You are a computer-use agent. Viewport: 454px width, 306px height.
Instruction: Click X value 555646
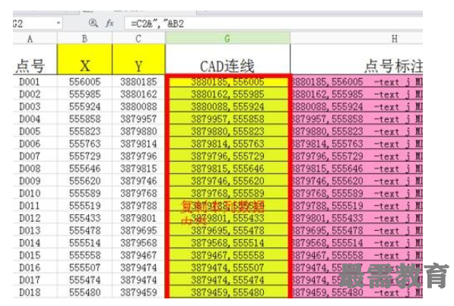tap(84, 169)
